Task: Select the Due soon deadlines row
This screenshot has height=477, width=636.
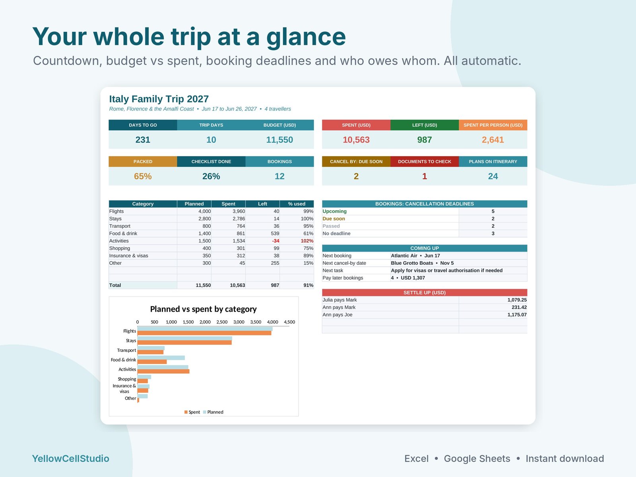Action: (x=425, y=219)
